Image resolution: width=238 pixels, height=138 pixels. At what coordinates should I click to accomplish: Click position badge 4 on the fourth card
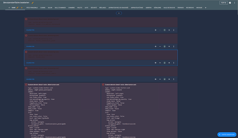[165, 79]
